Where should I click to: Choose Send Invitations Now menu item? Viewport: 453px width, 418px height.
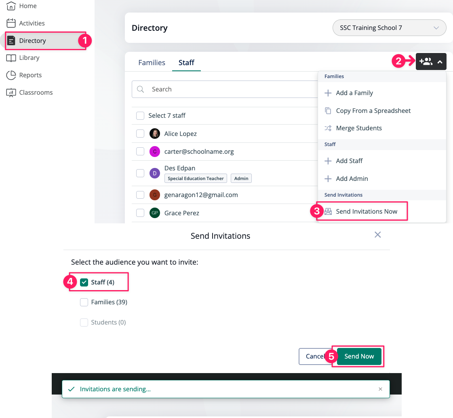point(366,212)
